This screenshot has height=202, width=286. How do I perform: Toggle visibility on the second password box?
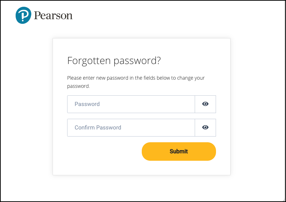tap(205, 128)
